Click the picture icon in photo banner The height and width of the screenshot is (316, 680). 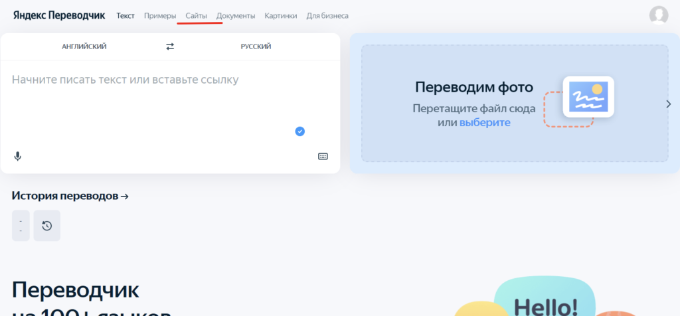click(588, 97)
